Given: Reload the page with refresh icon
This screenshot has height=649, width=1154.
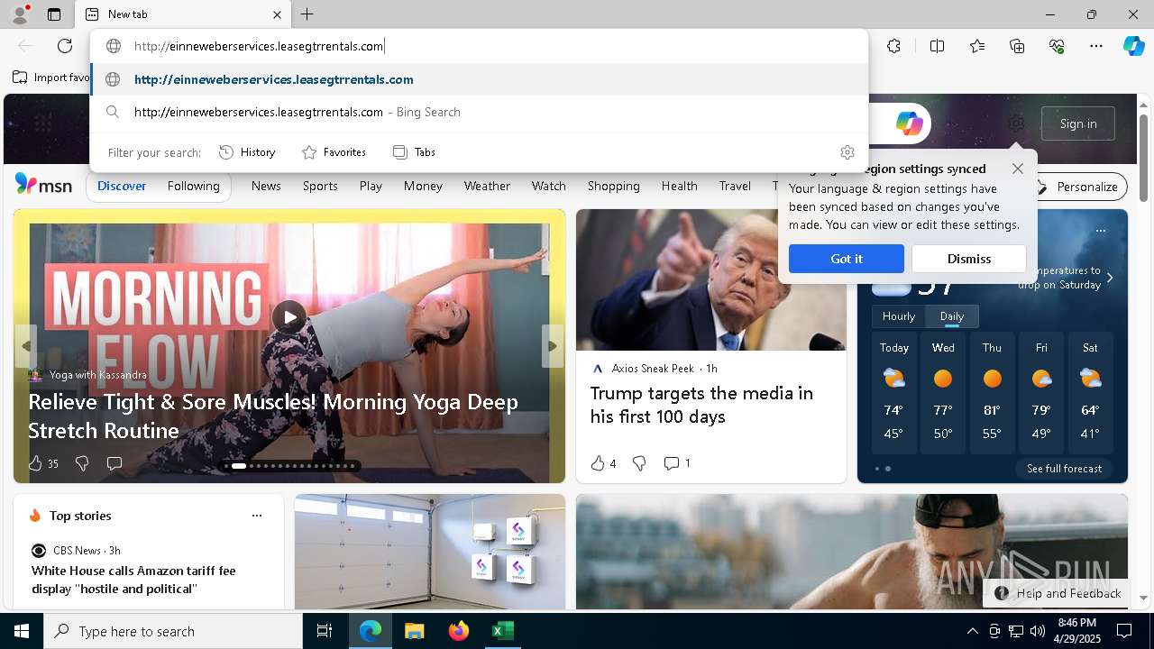Looking at the screenshot, I should coord(65,46).
